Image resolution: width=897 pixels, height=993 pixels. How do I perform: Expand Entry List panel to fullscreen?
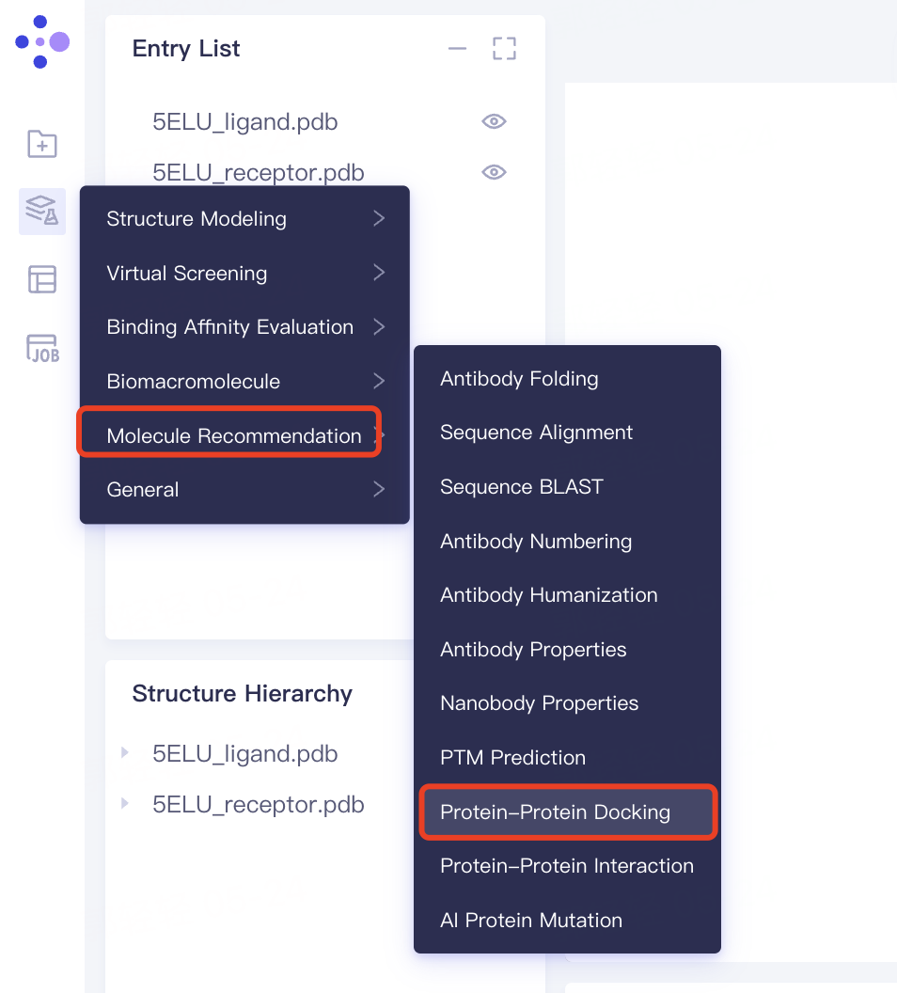pos(505,49)
